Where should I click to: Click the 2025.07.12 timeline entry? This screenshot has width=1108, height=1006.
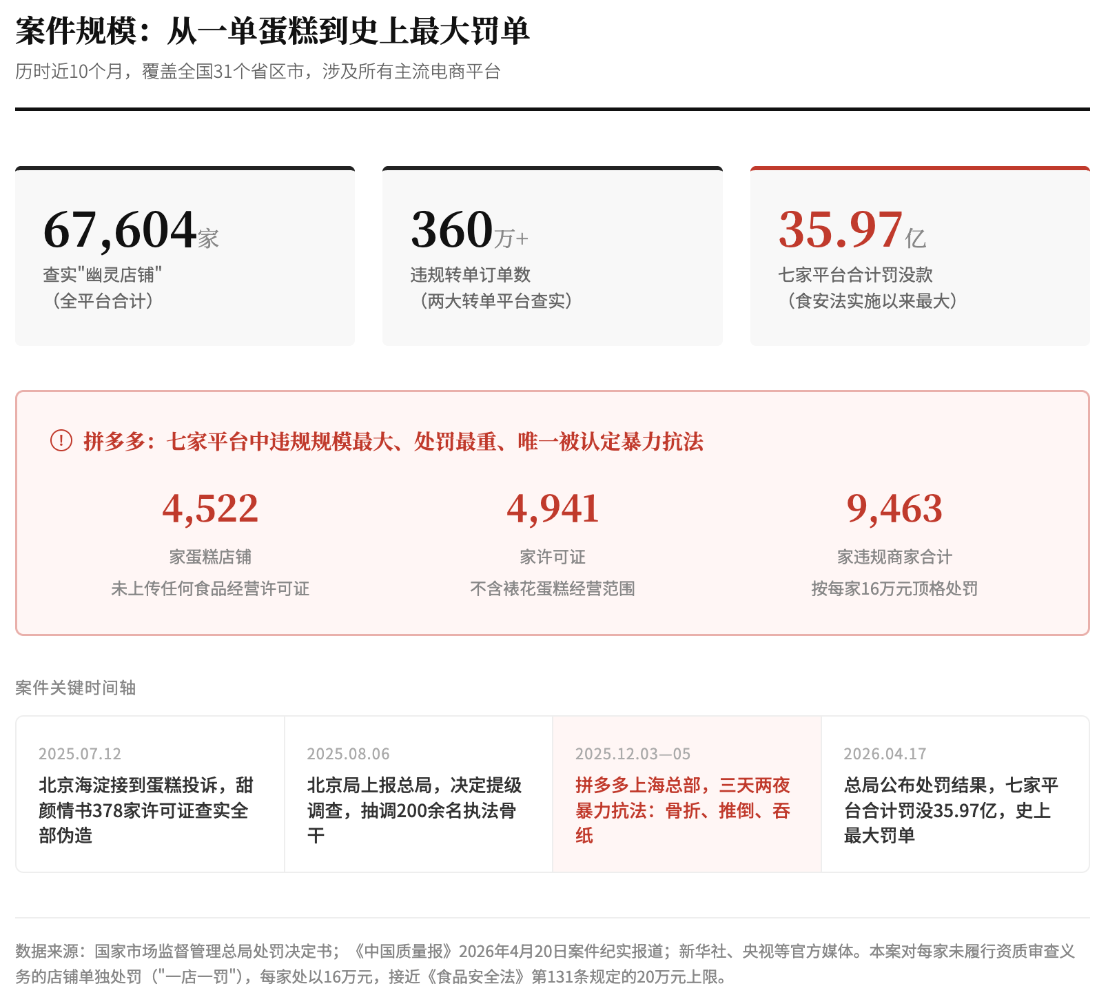click(150, 794)
